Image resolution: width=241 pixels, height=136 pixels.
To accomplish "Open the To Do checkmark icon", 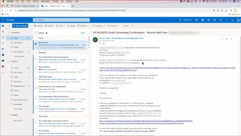I will [x=3, y=49].
